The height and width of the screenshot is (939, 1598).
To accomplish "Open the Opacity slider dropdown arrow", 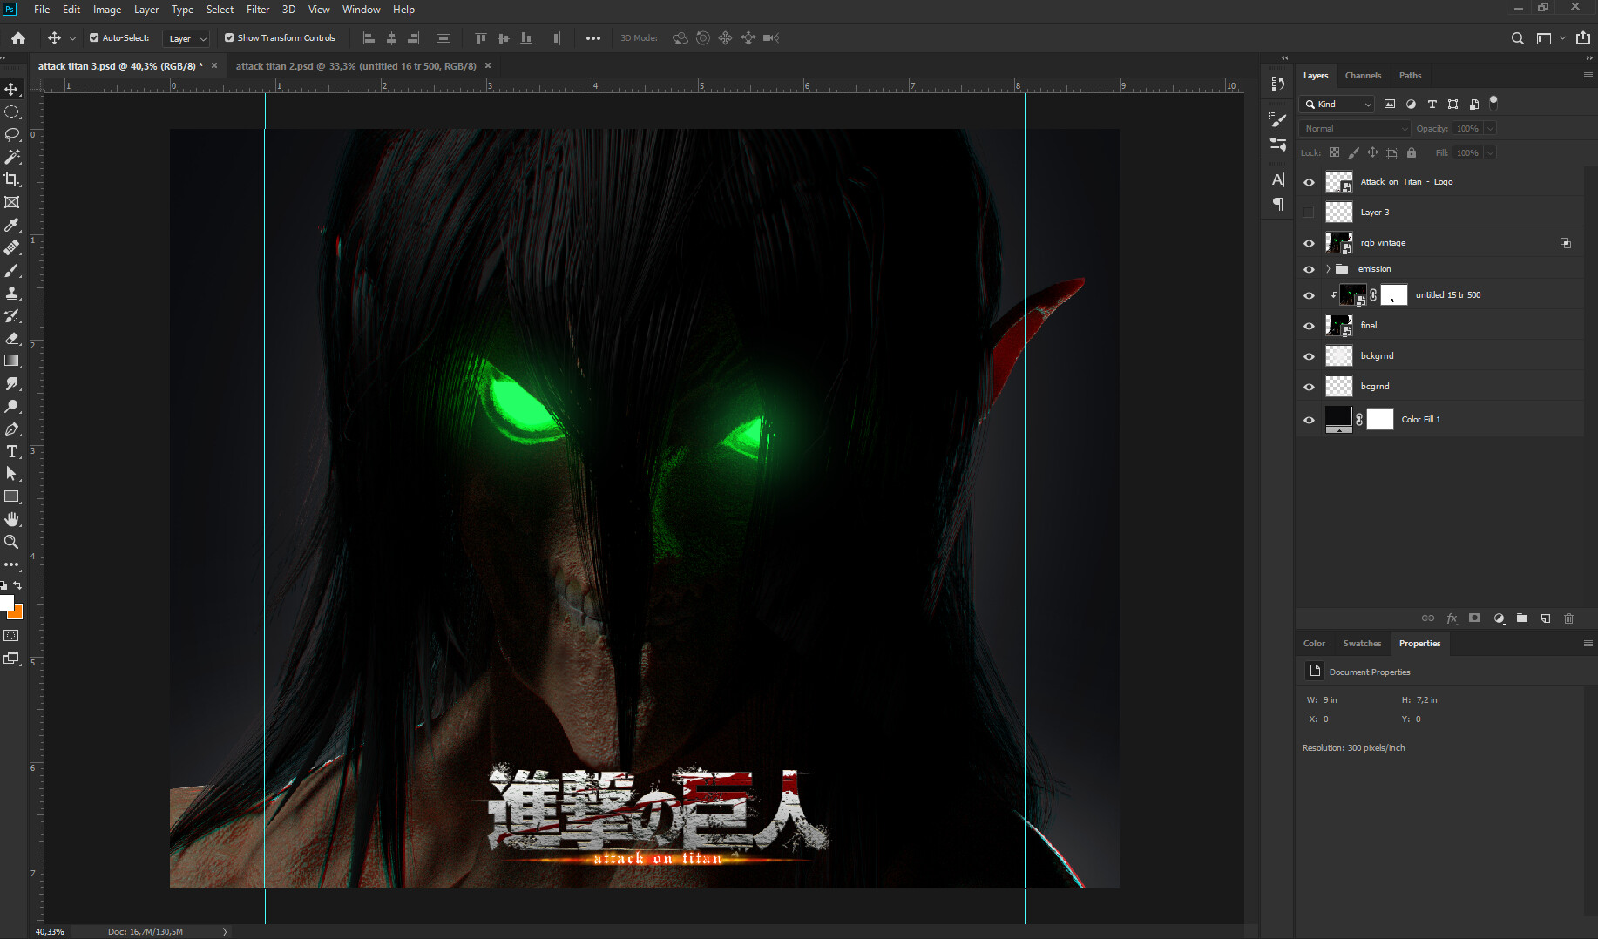I will coord(1490,129).
